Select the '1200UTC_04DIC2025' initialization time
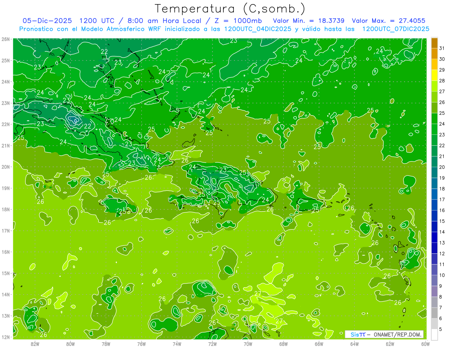452x349 pixels. pyautogui.click(x=258, y=29)
